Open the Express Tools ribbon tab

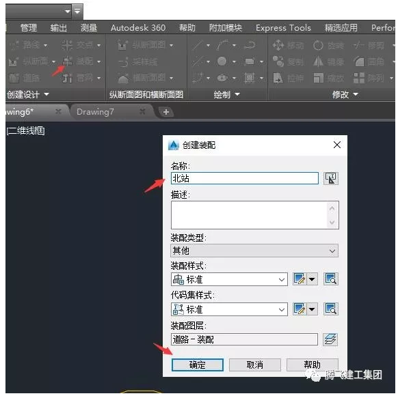(283, 27)
